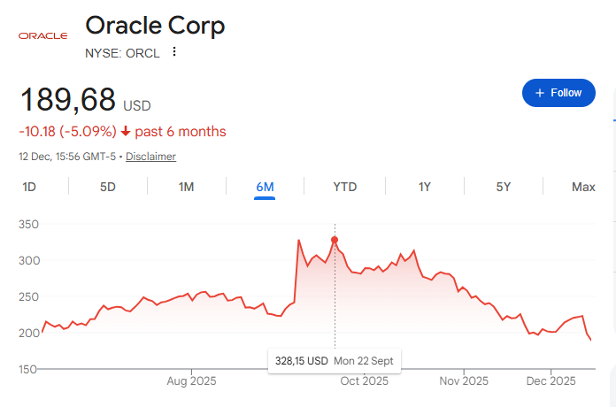This screenshot has height=407, width=616.
Task: Click the red chart peak marker dot
Action: pos(335,240)
